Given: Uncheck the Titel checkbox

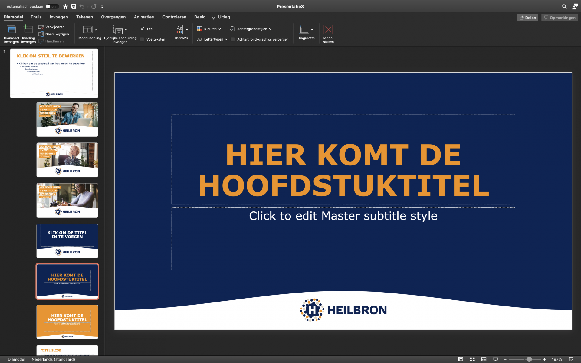Looking at the screenshot, I should (142, 29).
